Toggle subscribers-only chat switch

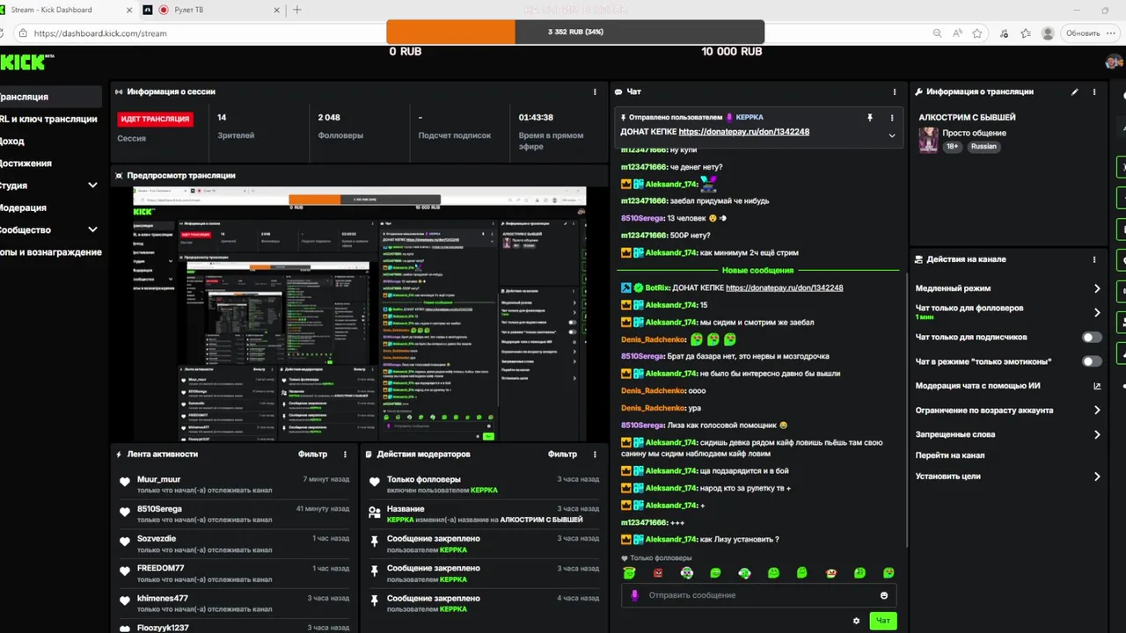pyautogui.click(x=1092, y=338)
